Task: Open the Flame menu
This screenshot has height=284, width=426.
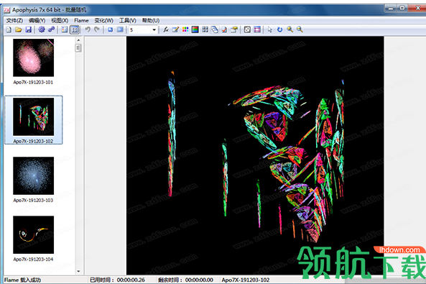Action: pyautogui.click(x=81, y=20)
